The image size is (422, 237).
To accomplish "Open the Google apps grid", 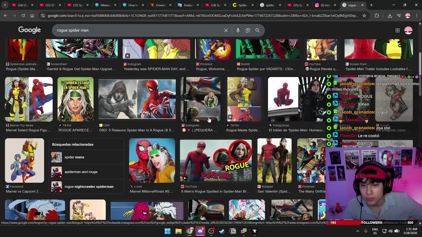I will (398, 30).
